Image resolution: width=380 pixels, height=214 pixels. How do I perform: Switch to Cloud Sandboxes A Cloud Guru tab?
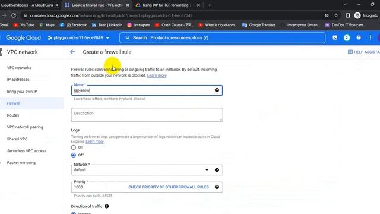click(x=27, y=5)
